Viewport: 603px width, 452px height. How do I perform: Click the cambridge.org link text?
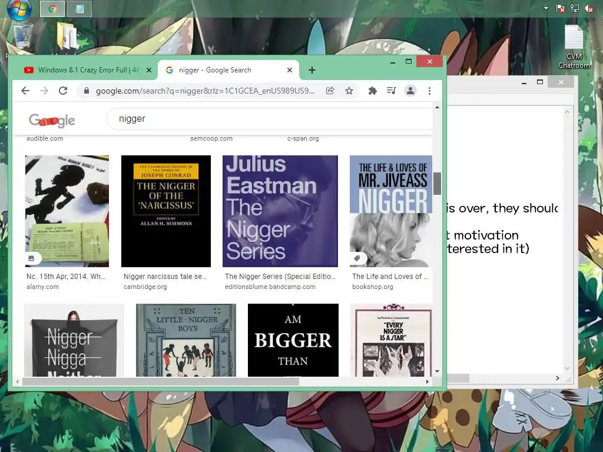[x=145, y=287]
